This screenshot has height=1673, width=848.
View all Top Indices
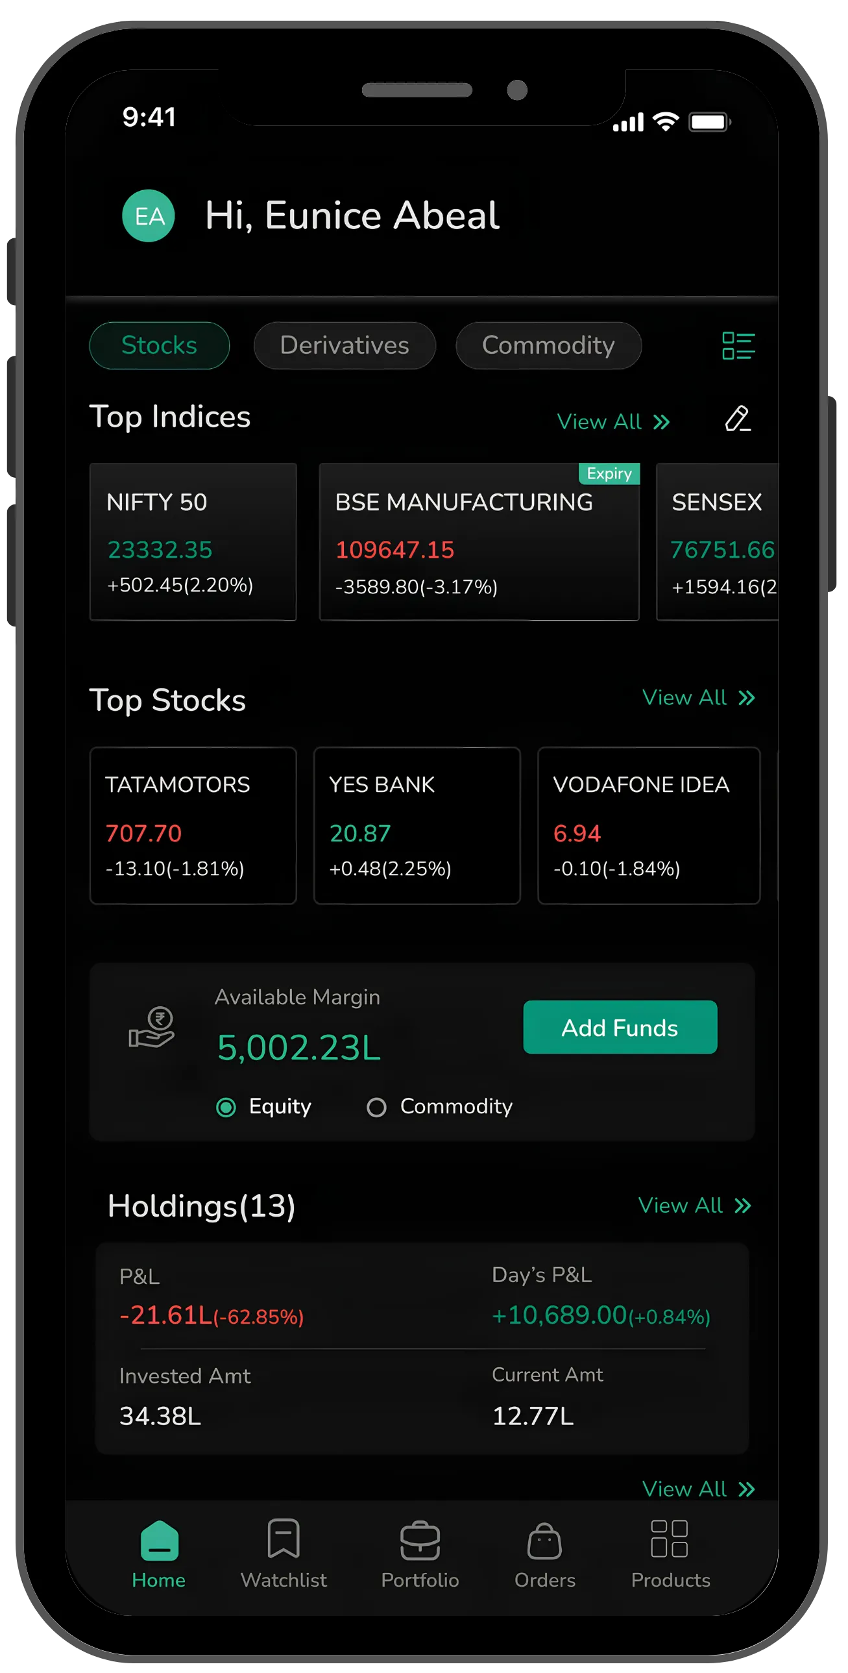coord(614,422)
